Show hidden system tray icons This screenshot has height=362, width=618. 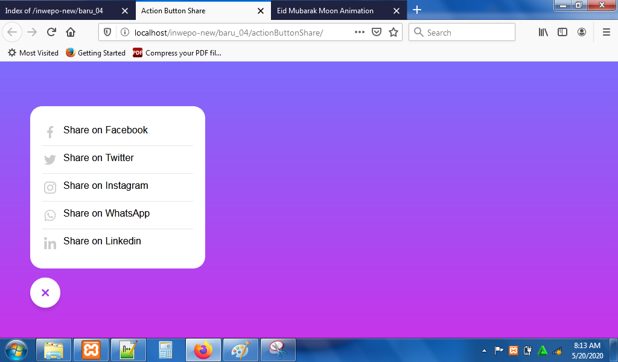click(485, 350)
